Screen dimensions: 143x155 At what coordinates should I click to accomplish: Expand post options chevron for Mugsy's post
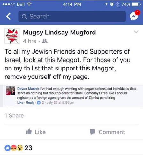136,32
